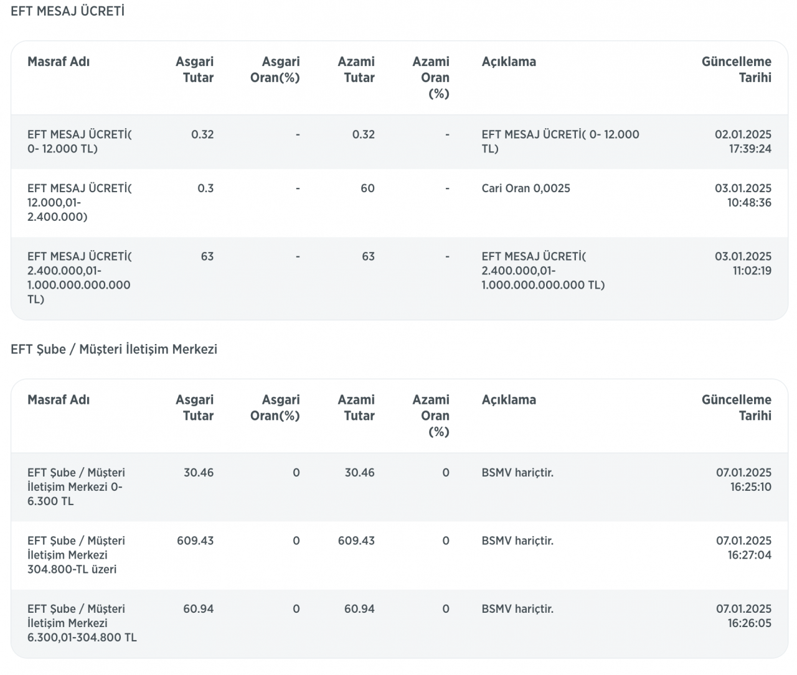
Task: Select the EFT Şube / Müşteri İletişim Merkezi heading
Action: pos(114,349)
